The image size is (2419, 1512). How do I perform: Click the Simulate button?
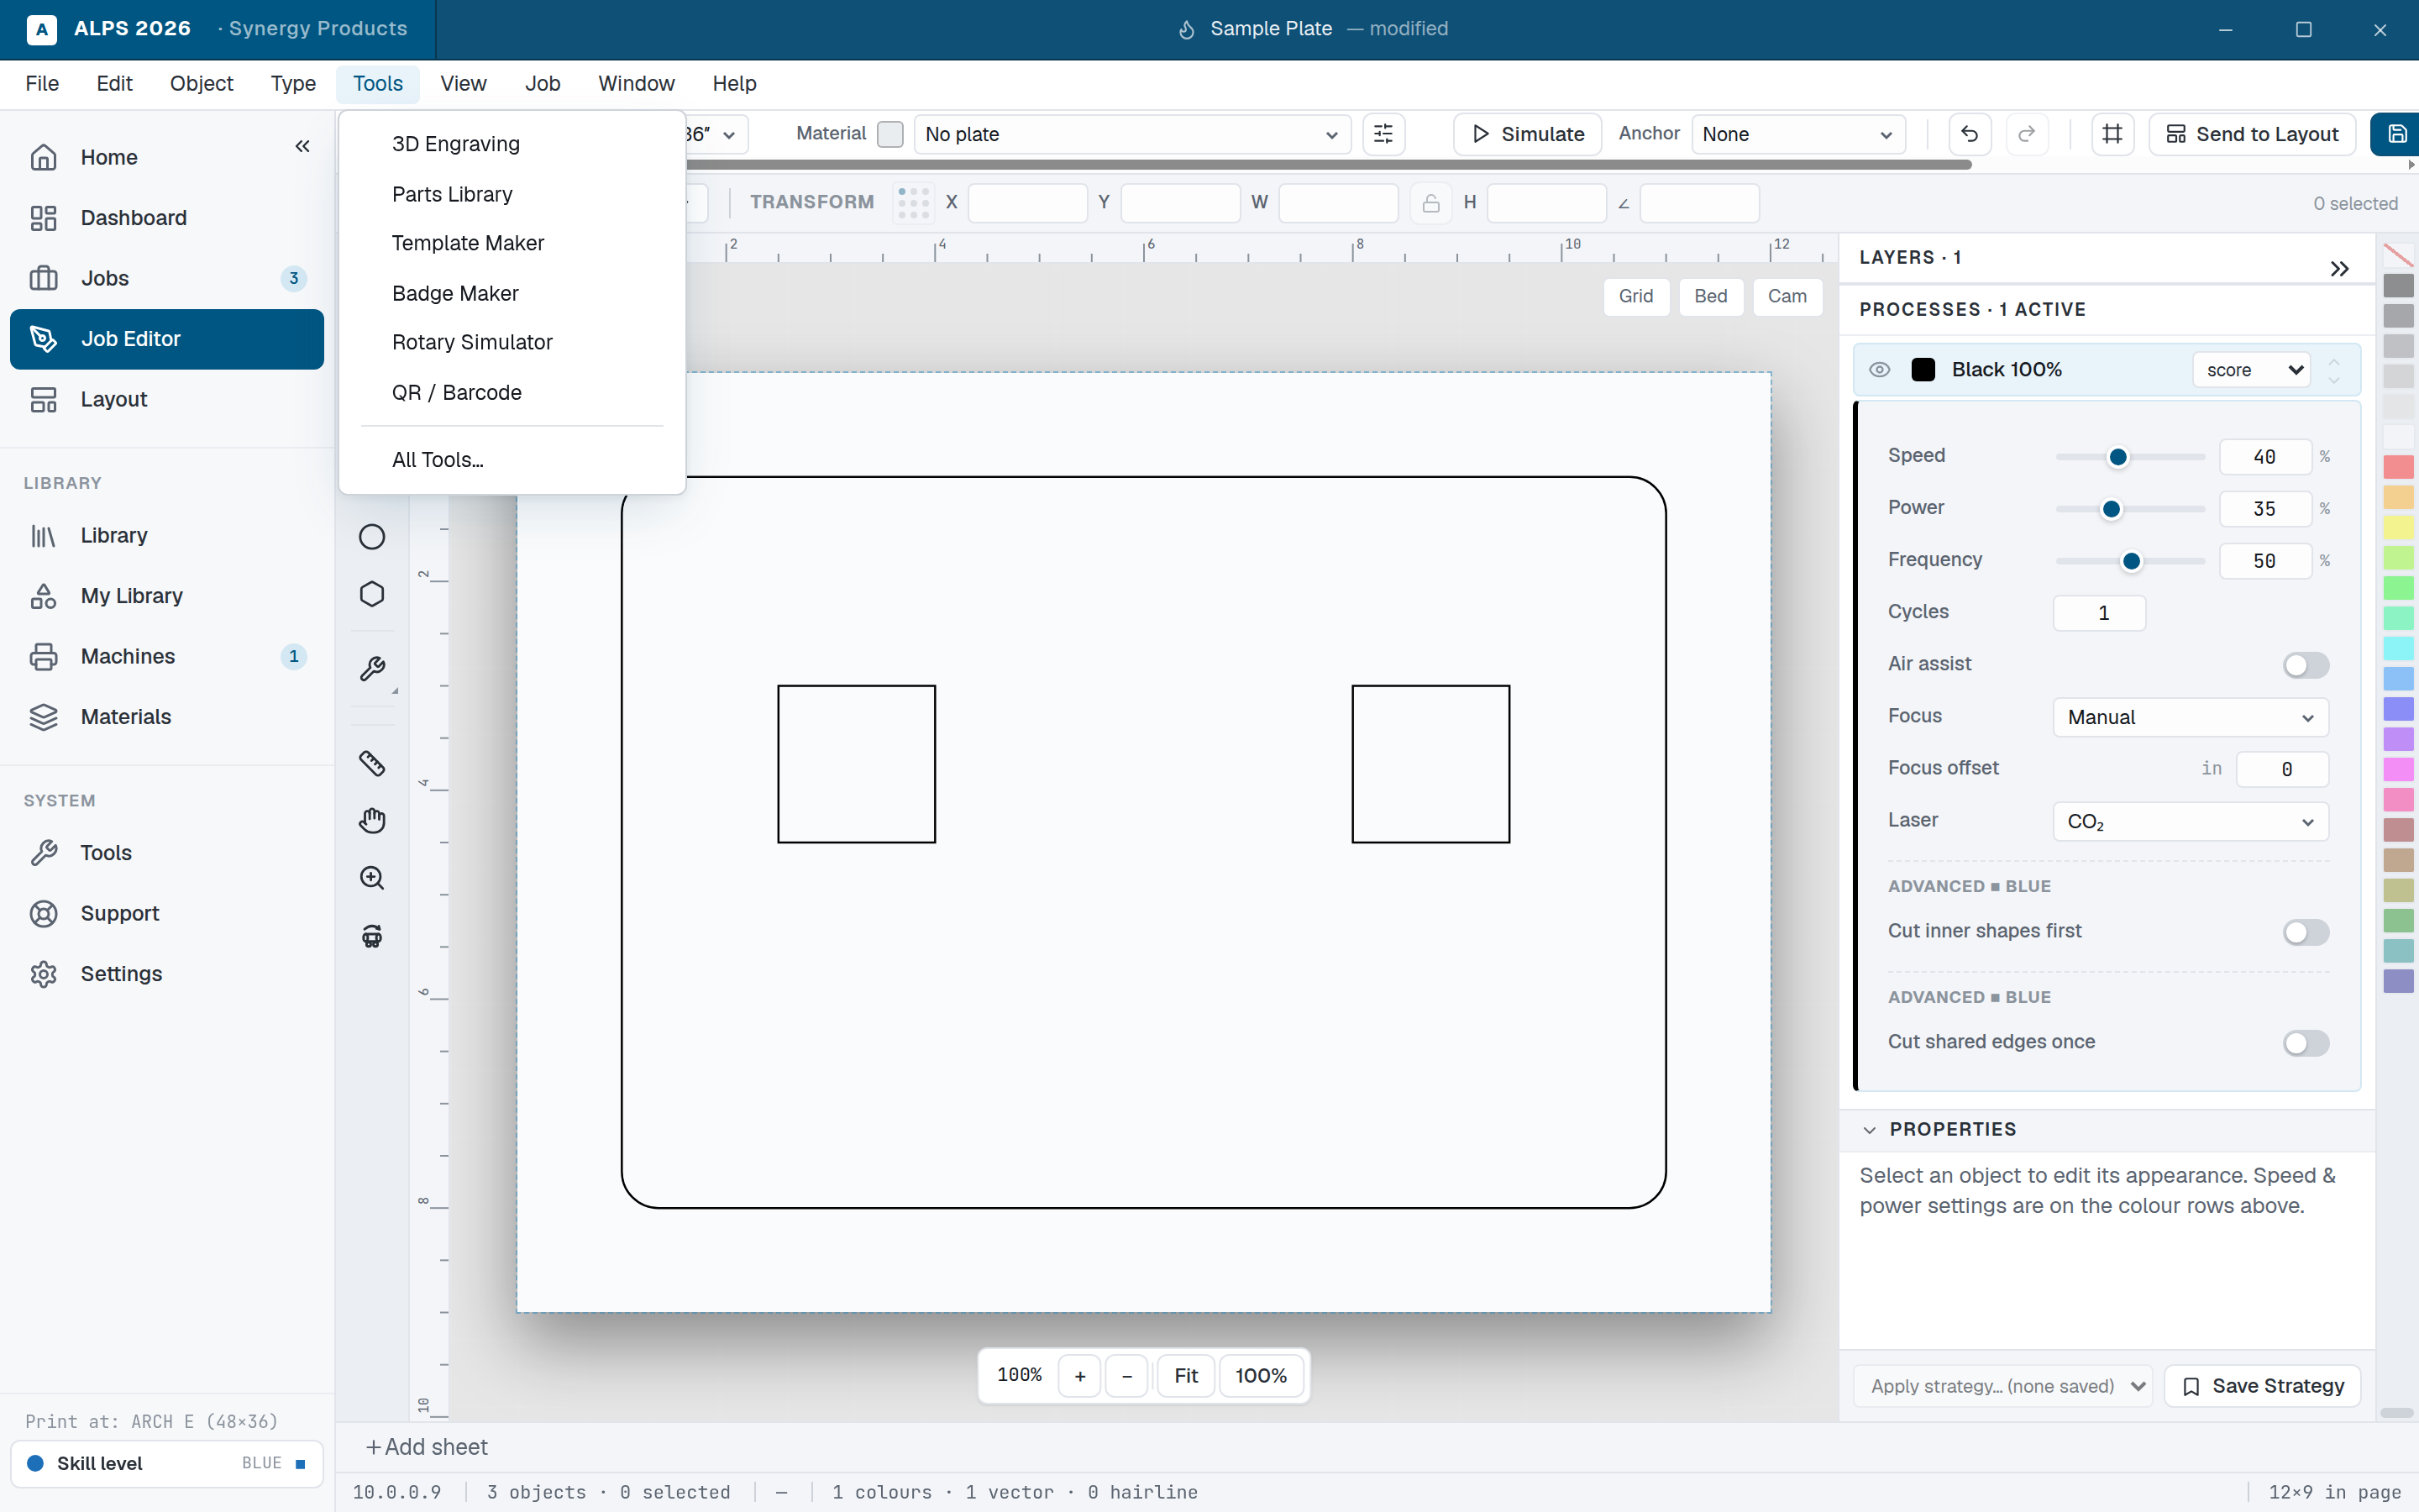[x=1527, y=134]
